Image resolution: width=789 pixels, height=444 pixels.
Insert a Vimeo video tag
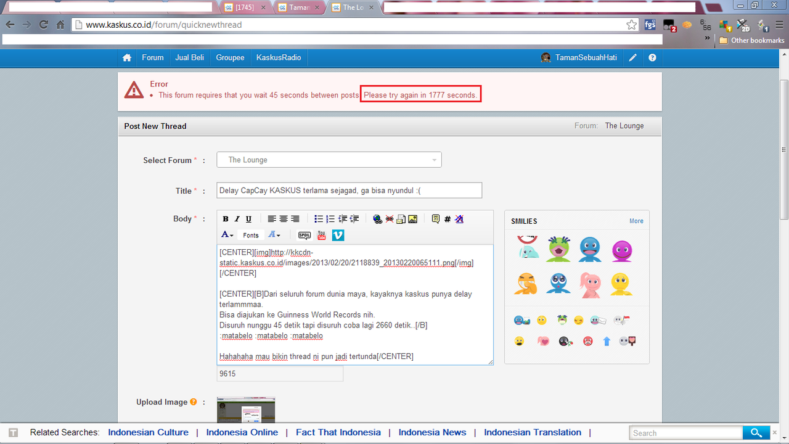[338, 235]
